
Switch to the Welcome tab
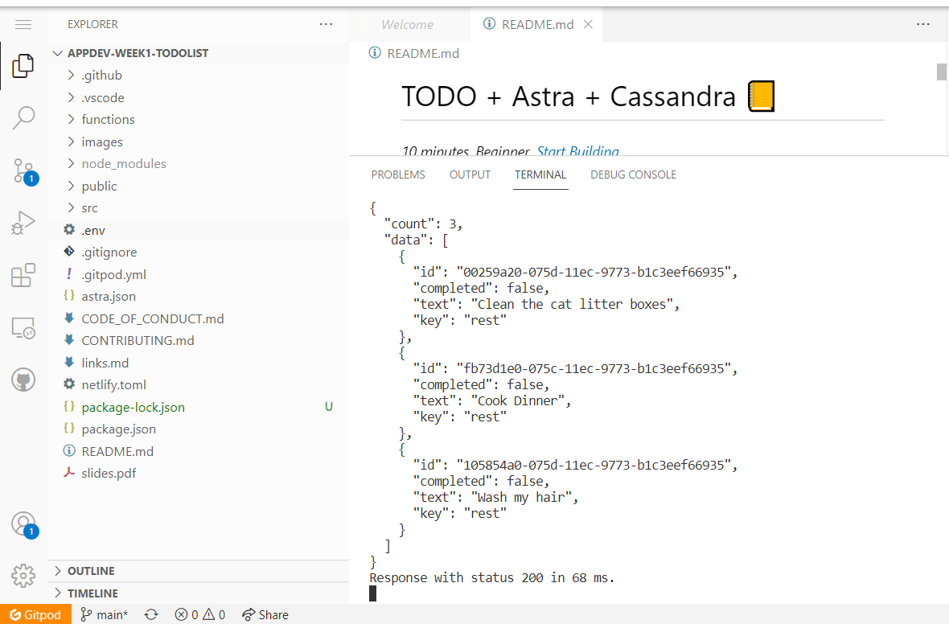pyautogui.click(x=407, y=24)
